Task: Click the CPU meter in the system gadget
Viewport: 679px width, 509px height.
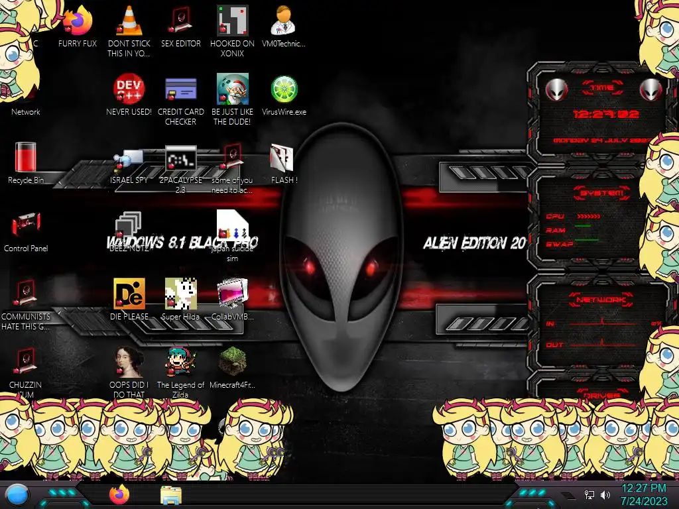Action: click(589, 216)
